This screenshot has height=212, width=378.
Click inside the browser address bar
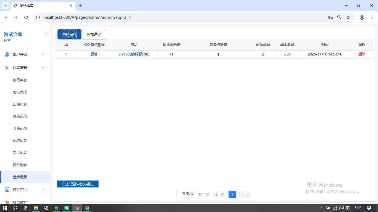[x=166, y=17]
